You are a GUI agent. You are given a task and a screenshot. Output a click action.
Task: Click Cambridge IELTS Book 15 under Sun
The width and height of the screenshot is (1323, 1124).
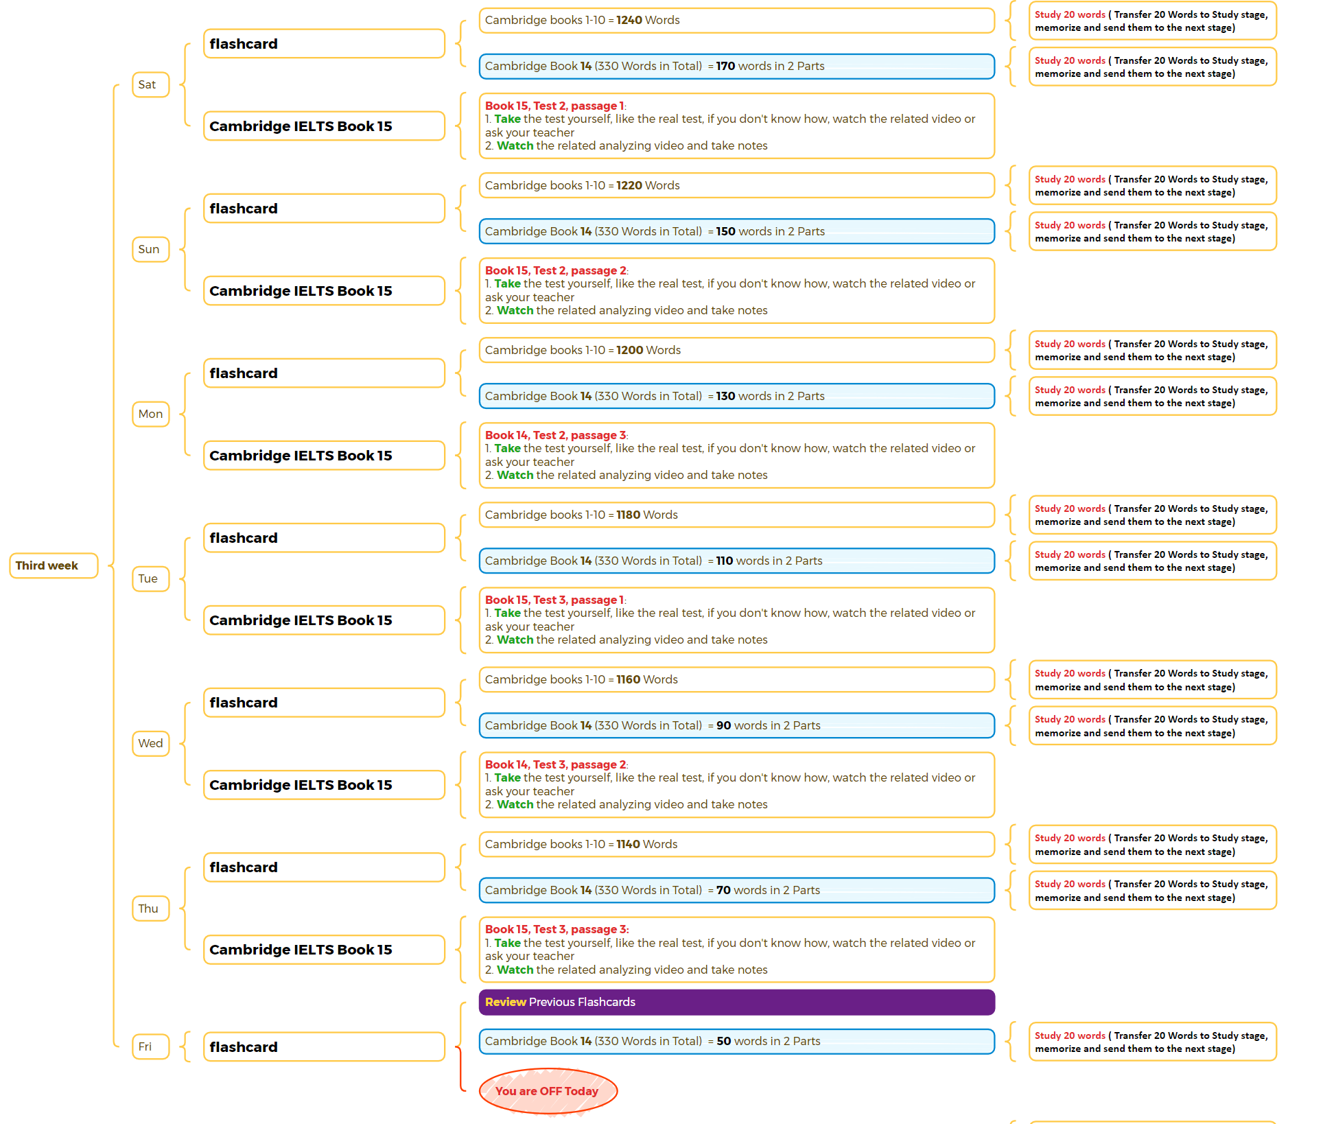coord(324,291)
